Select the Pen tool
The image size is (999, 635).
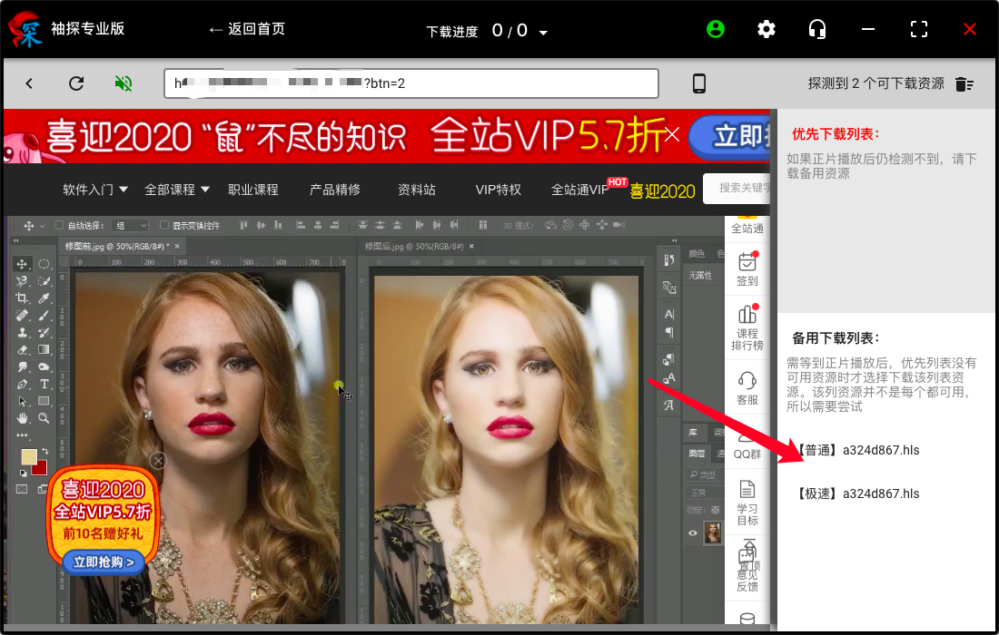[x=22, y=384]
